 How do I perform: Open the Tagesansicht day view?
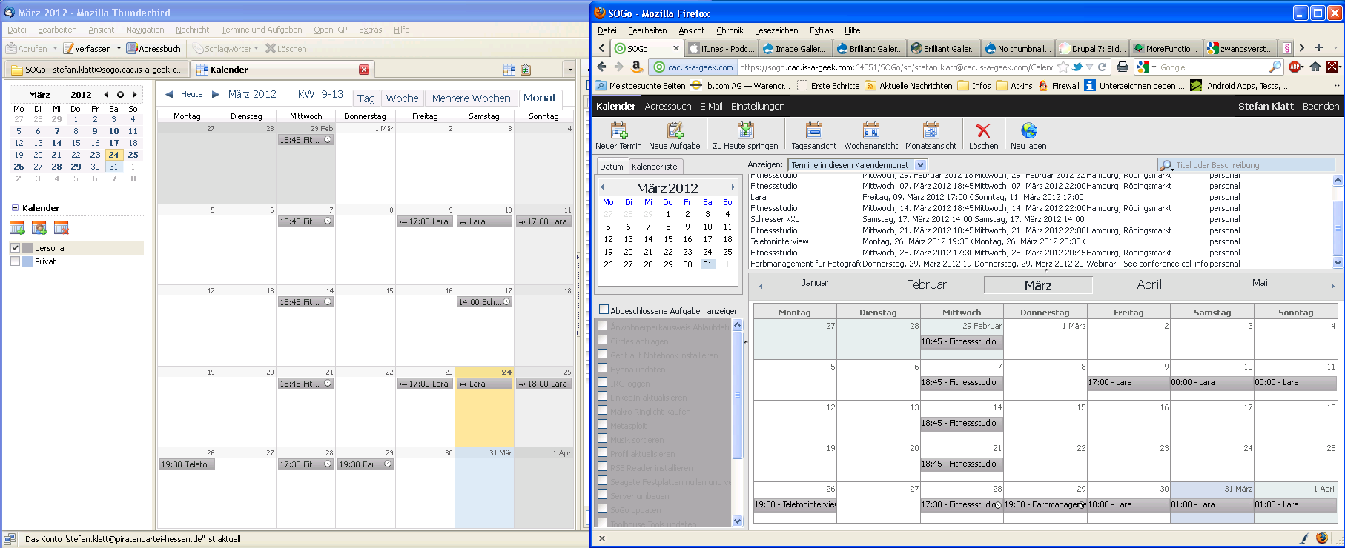tap(813, 131)
